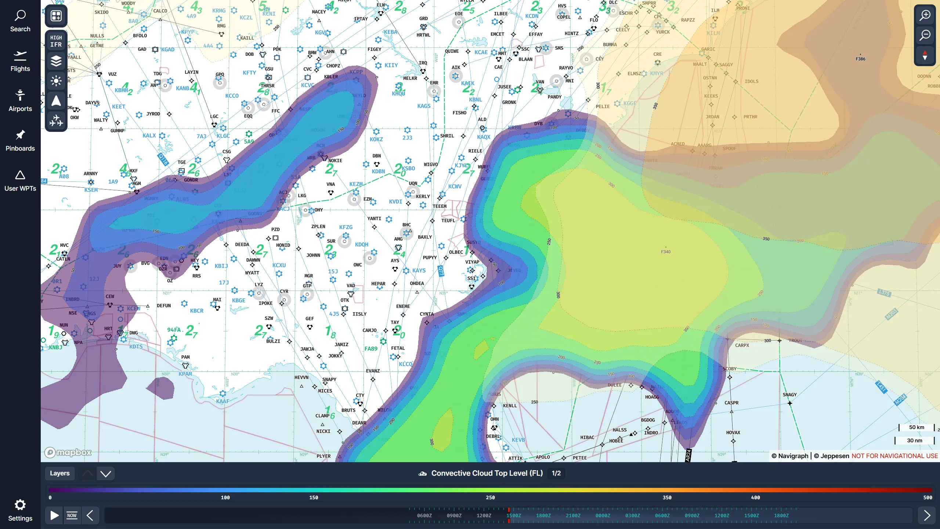
Task: Collapse the weather panel with the down chevron
Action: (106, 473)
